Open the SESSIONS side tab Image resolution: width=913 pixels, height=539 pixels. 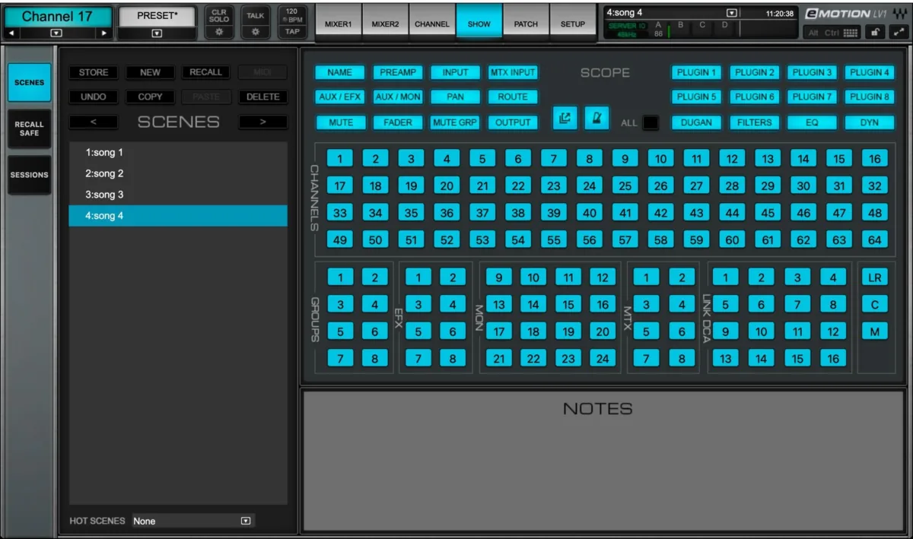click(x=29, y=175)
